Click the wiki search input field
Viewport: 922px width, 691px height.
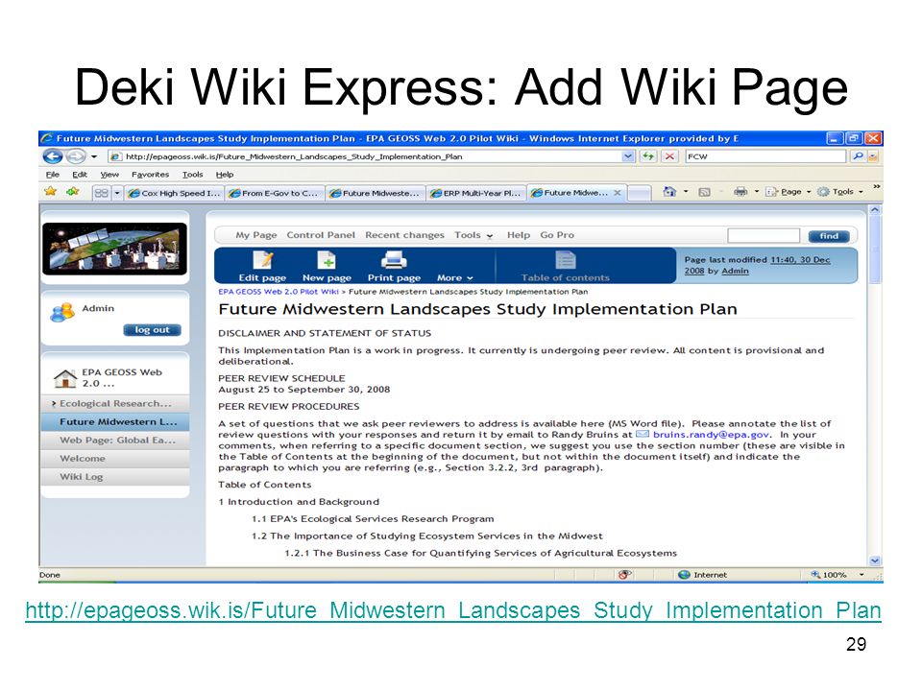pyautogui.click(x=764, y=236)
